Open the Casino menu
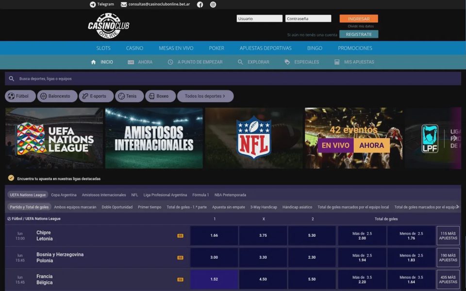The image size is (466, 291). (134, 48)
